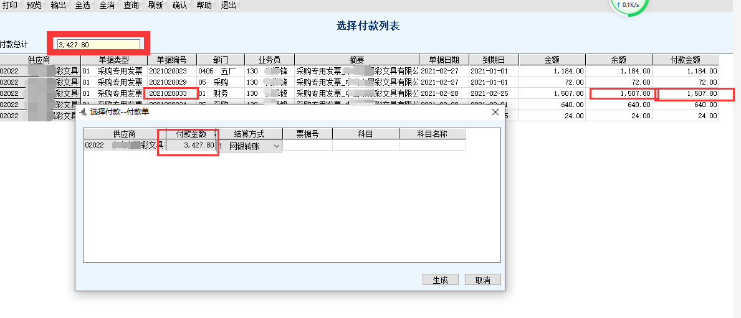Screen dimensions: 741x318
Task: Click the 摘要 column header
Action: [357, 60]
